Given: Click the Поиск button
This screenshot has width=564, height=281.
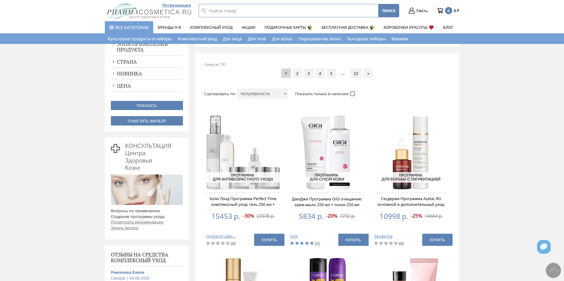Looking at the screenshot, I should click(x=389, y=11).
